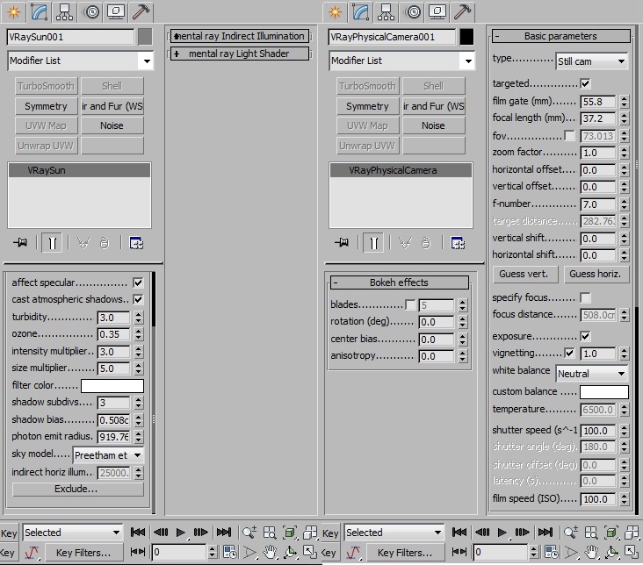Open white balance Neutral dropdown
643x565 pixels.
pyautogui.click(x=592, y=374)
